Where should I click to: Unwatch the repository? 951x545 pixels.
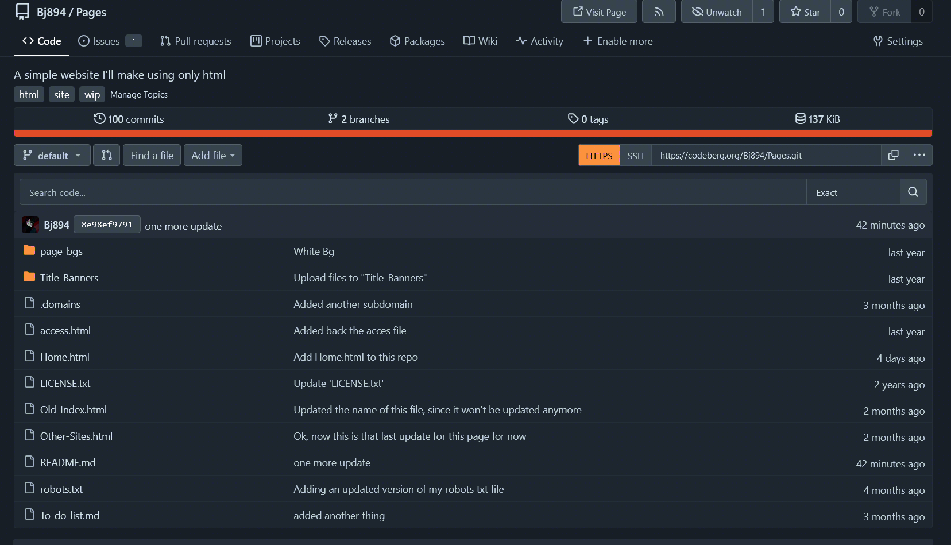point(717,11)
